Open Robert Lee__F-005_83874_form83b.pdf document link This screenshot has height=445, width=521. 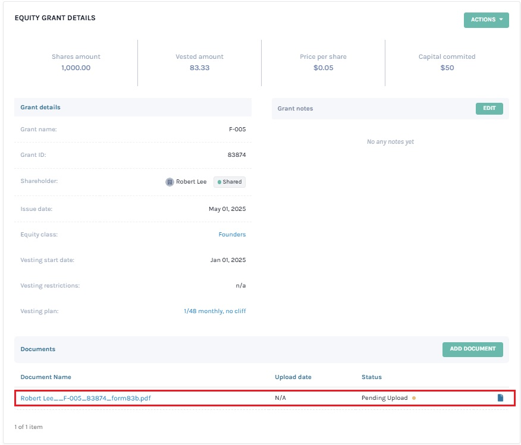(86, 398)
